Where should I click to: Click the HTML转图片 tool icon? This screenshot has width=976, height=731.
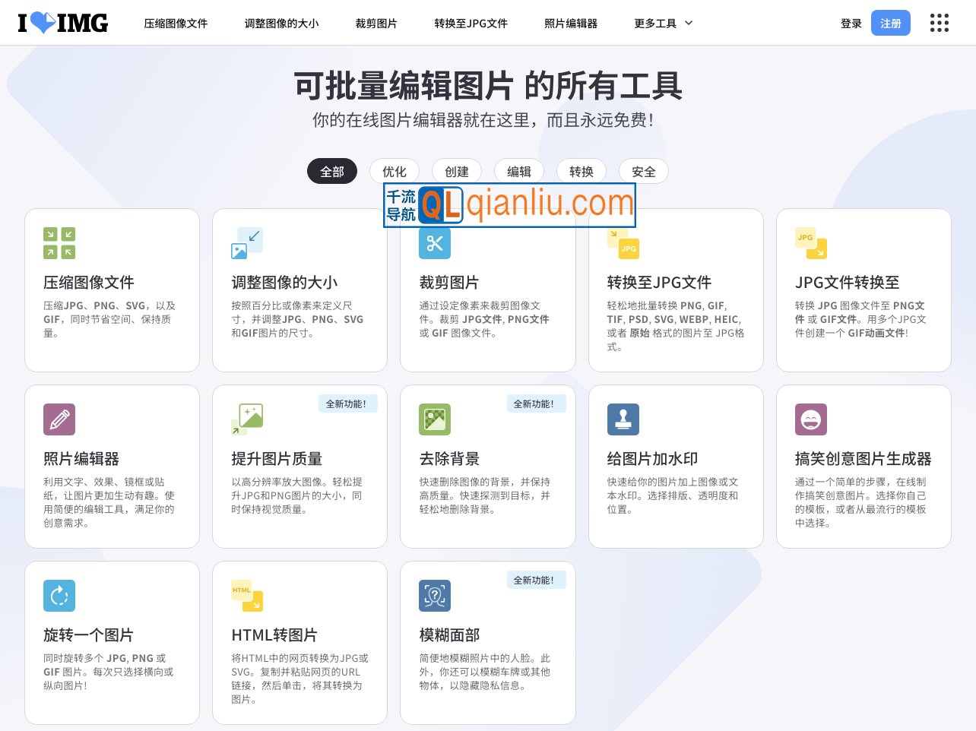coord(246,595)
